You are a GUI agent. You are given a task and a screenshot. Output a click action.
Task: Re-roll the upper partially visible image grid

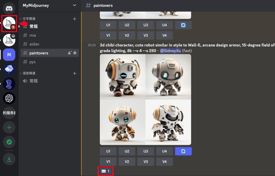[x=183, y=25]
